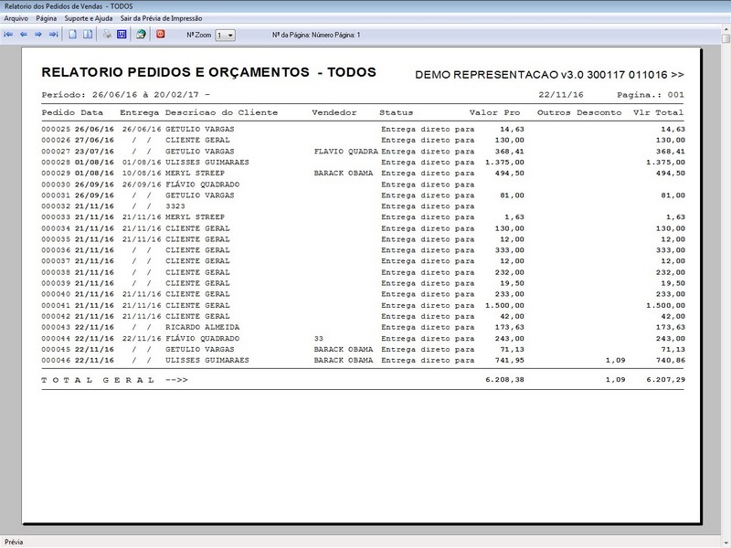
Task: Click the TOTAL GERAL line
Action: pyautogui.click(x=114, y=379)
